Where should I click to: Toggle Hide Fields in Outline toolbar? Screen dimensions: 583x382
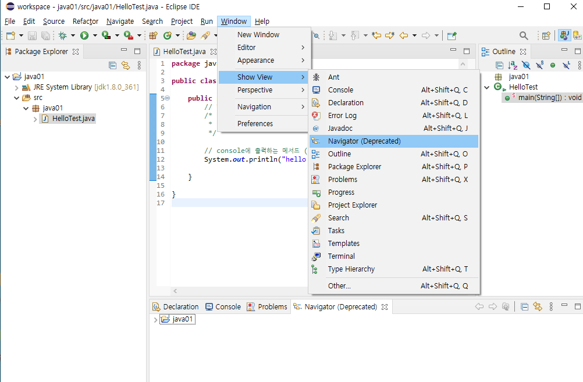click(526, 65)
